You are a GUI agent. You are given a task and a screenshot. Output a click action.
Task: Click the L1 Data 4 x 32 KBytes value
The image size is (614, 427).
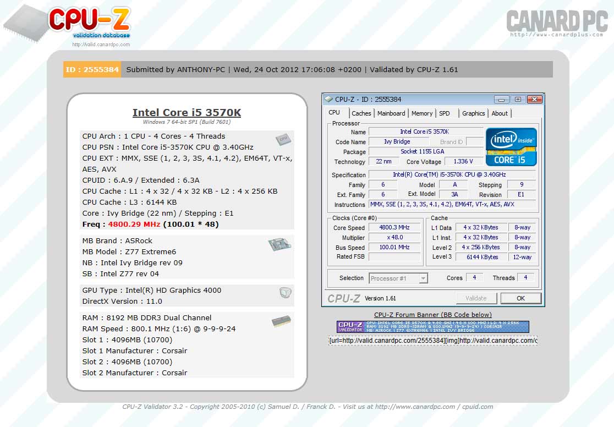pyautogui.click(x=481, y=227)
